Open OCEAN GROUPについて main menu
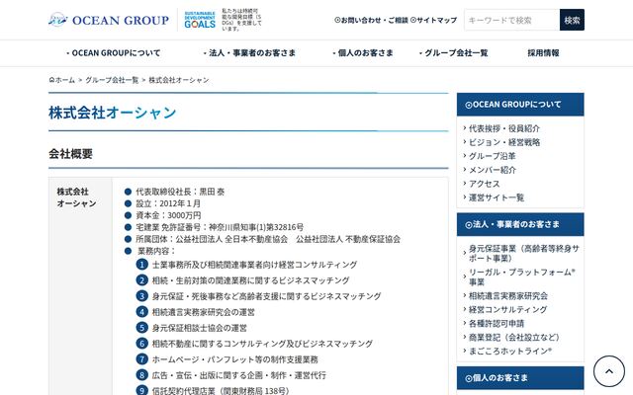The height and width of the screenshot is (395, 633). click(114, 52)
